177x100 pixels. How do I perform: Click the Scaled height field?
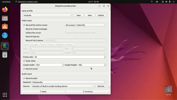click(91, 65)
